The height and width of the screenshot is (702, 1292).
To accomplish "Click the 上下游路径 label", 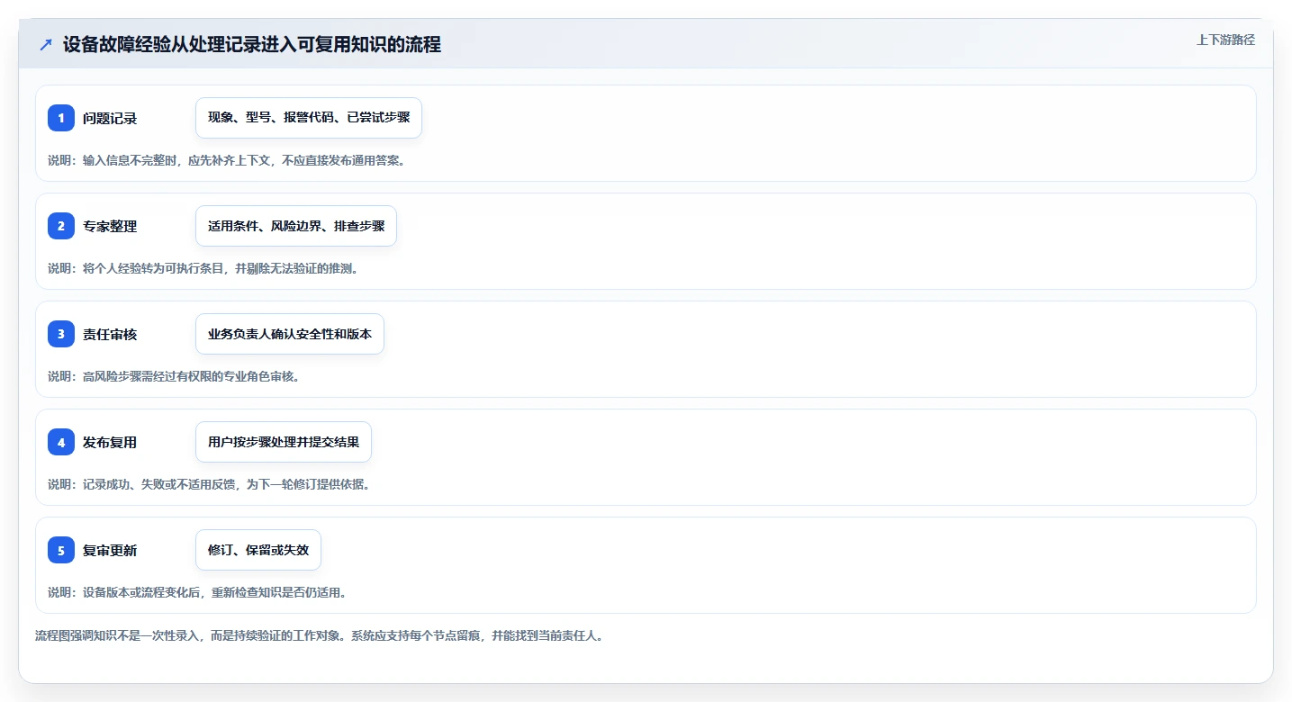I will 1225,40.
